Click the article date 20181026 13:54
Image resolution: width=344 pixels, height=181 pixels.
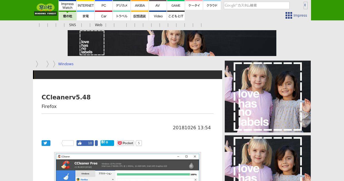192,128
